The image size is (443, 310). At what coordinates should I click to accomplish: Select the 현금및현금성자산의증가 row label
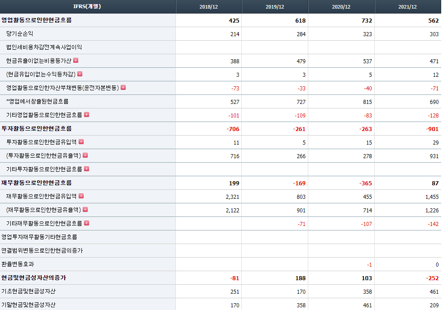click(x=33, y=277)
